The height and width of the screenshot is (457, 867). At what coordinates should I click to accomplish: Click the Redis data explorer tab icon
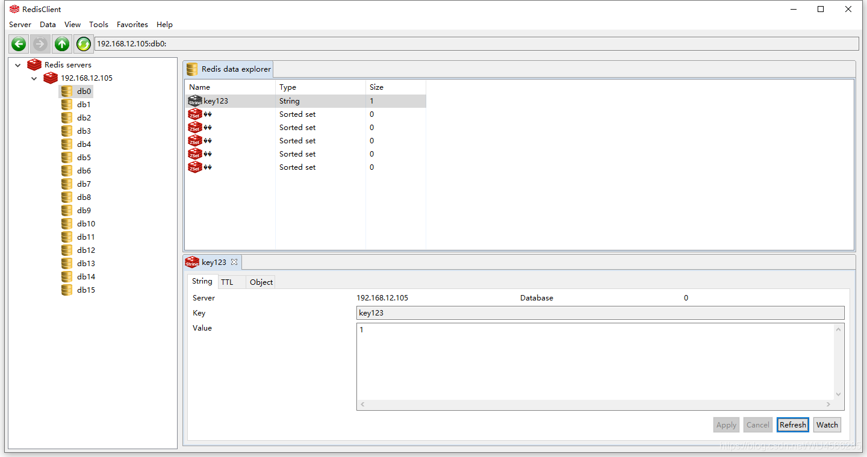192,69
